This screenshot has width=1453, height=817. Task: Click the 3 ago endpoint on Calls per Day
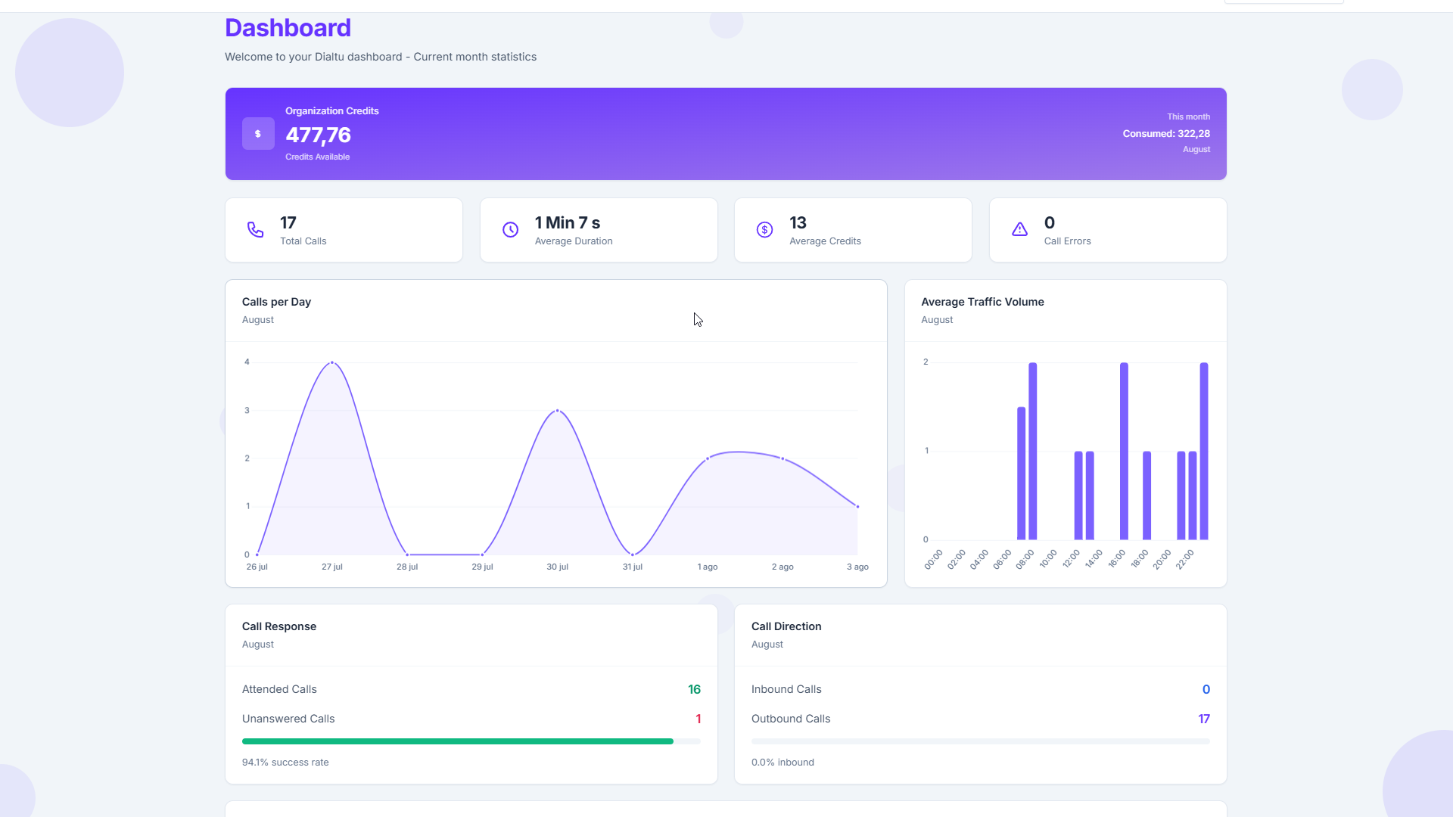(857, 507)
